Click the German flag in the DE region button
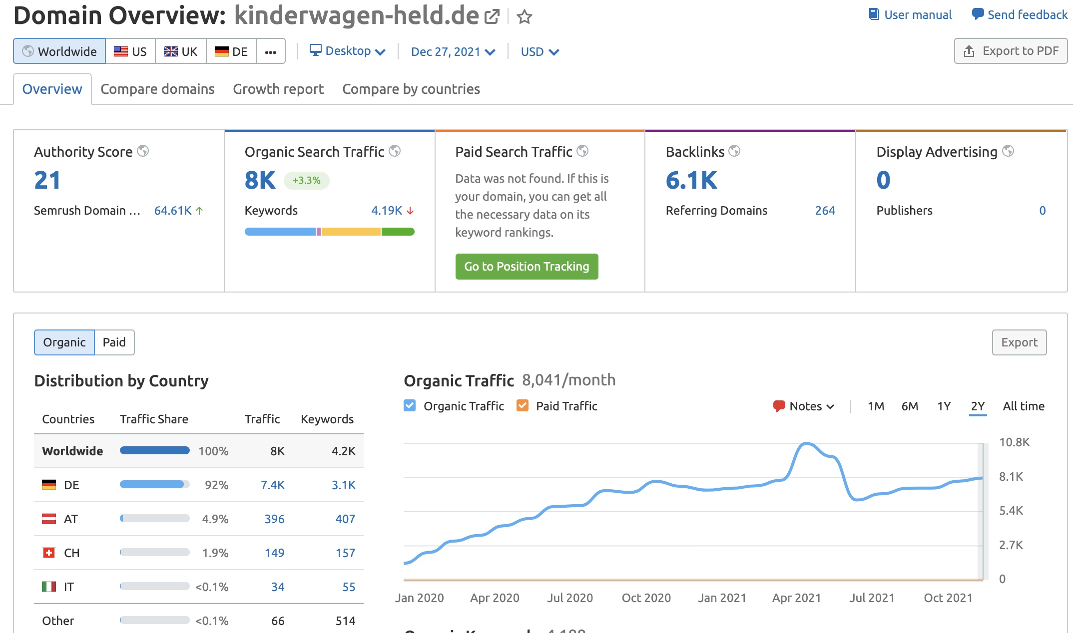1073x633 pixels. [x=221, y=51]
